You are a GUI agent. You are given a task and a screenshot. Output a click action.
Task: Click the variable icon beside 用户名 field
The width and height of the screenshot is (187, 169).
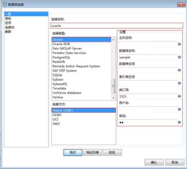tap(180, 109)
